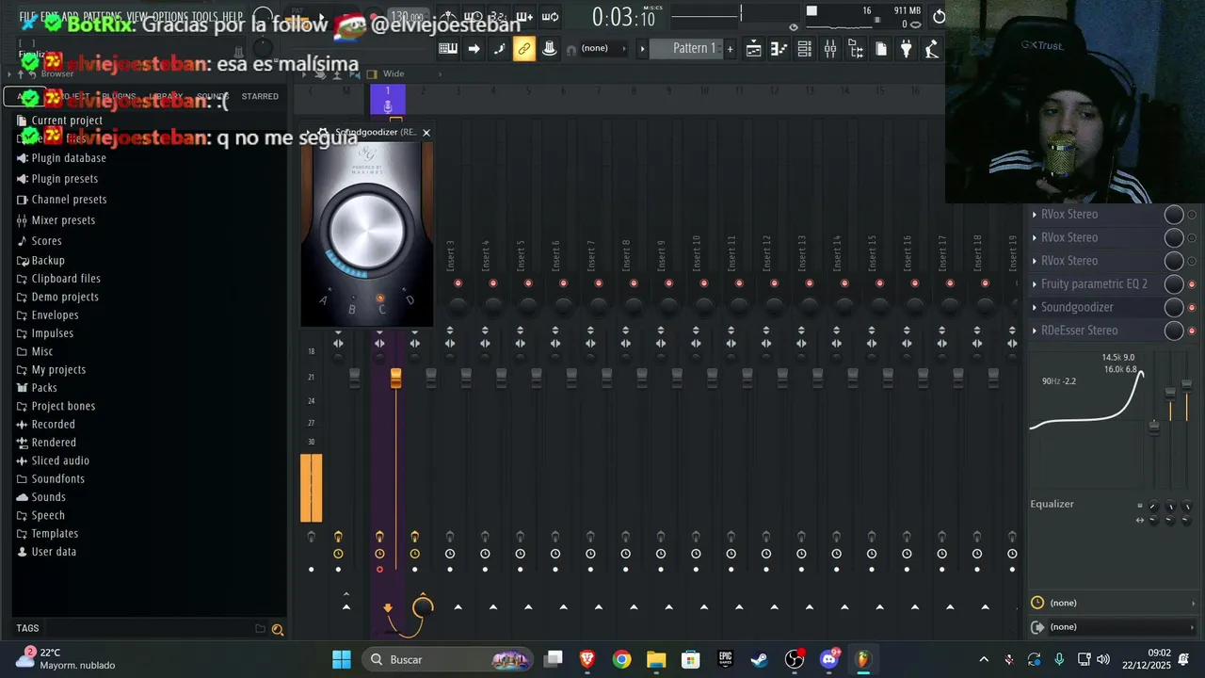Open the Mixer presets folder
This screenshot has width=1205, height=678.
(x=63, y=220)
